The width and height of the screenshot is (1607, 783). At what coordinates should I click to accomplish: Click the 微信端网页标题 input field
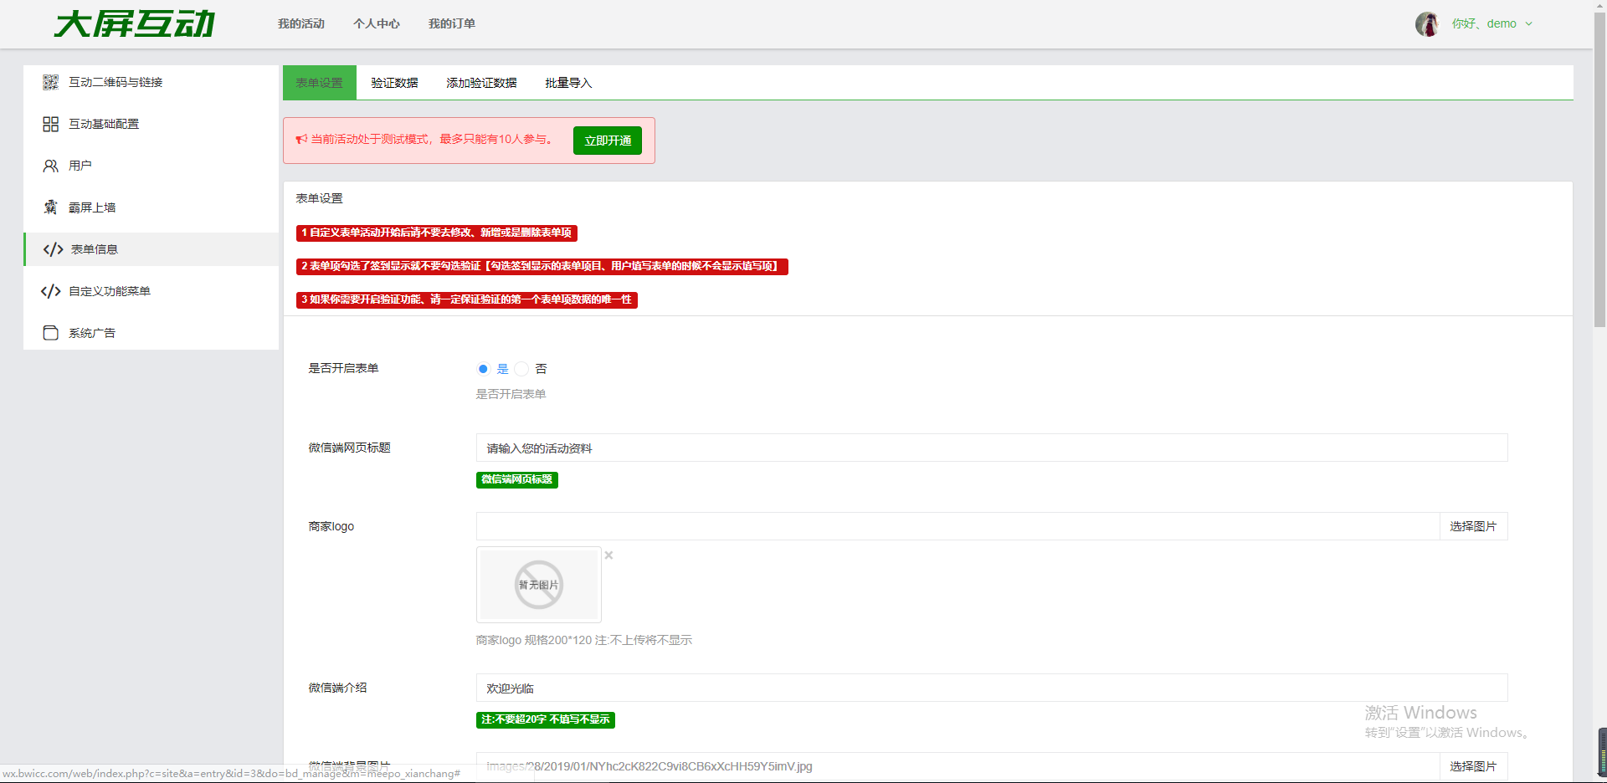[x=991, y=448]
